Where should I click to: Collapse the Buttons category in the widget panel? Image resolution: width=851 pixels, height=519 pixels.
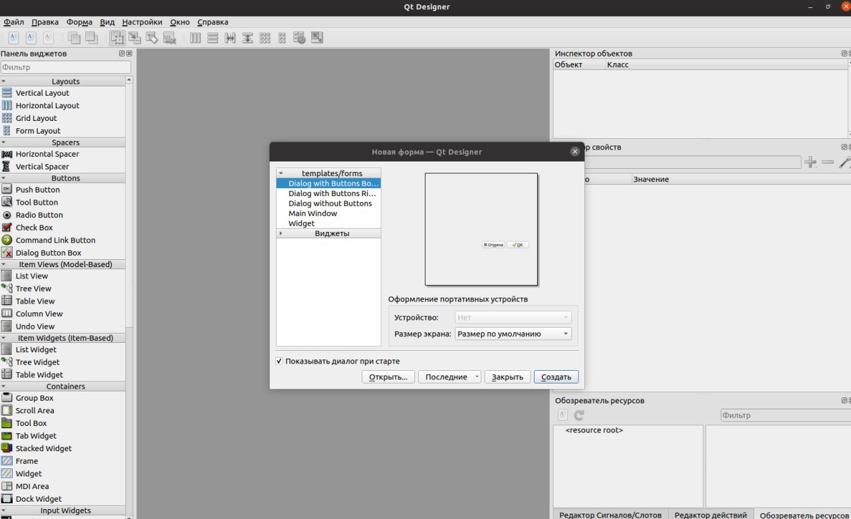tap(3, 178)
